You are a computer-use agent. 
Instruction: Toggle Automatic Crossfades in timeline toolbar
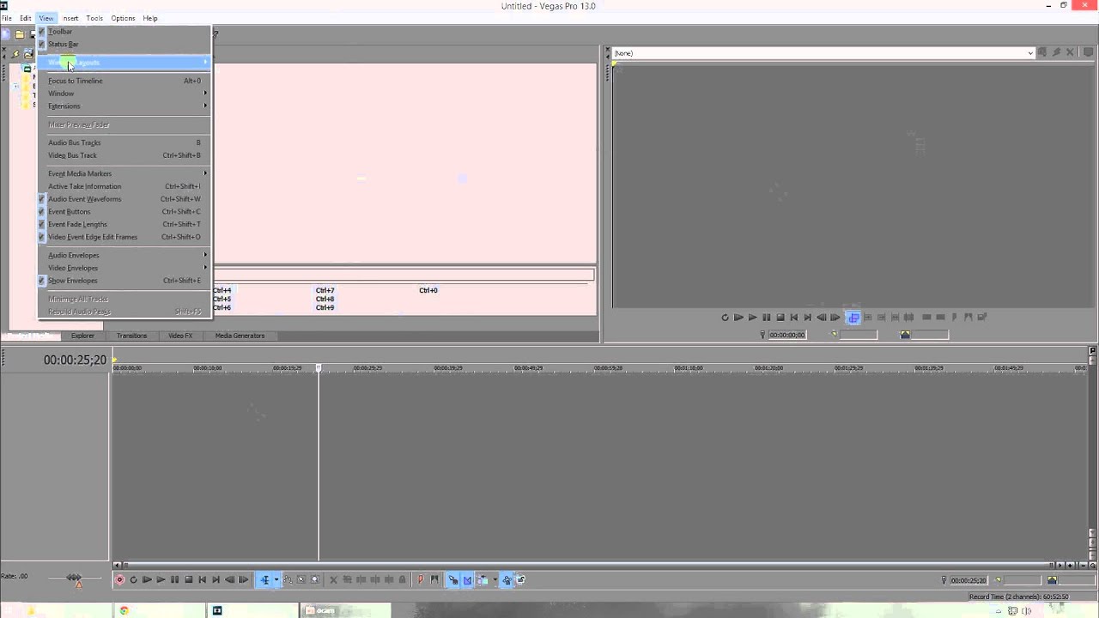pyautogui.click(x=467, y=580)
